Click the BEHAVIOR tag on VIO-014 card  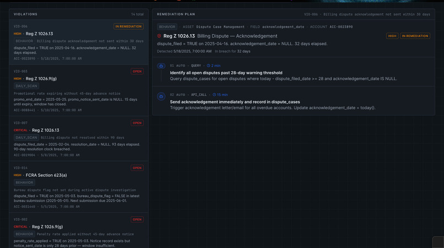coord(24,182)
